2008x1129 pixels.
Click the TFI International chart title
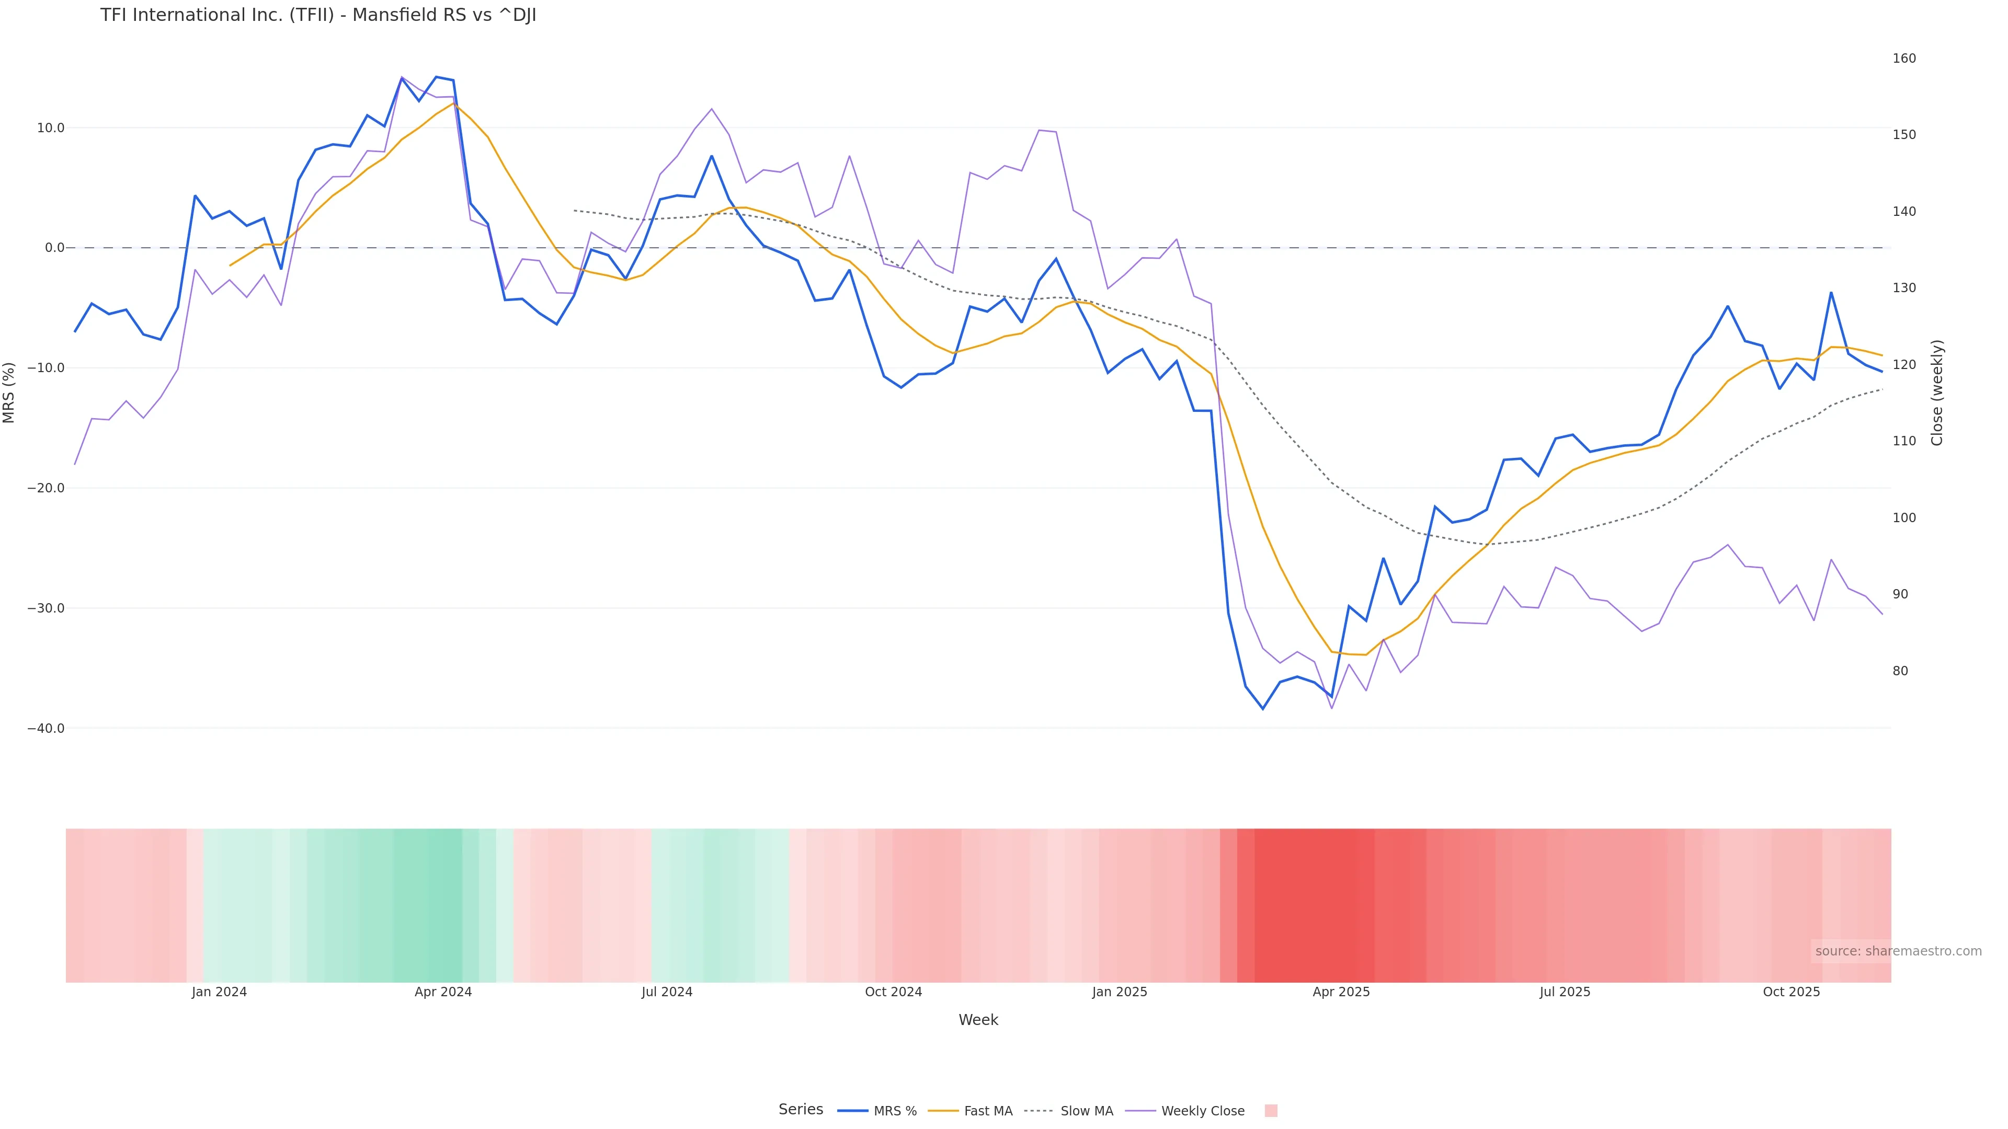point(318,16)
